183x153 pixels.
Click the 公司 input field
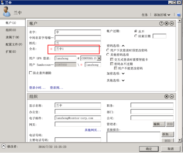click(152, 118)
